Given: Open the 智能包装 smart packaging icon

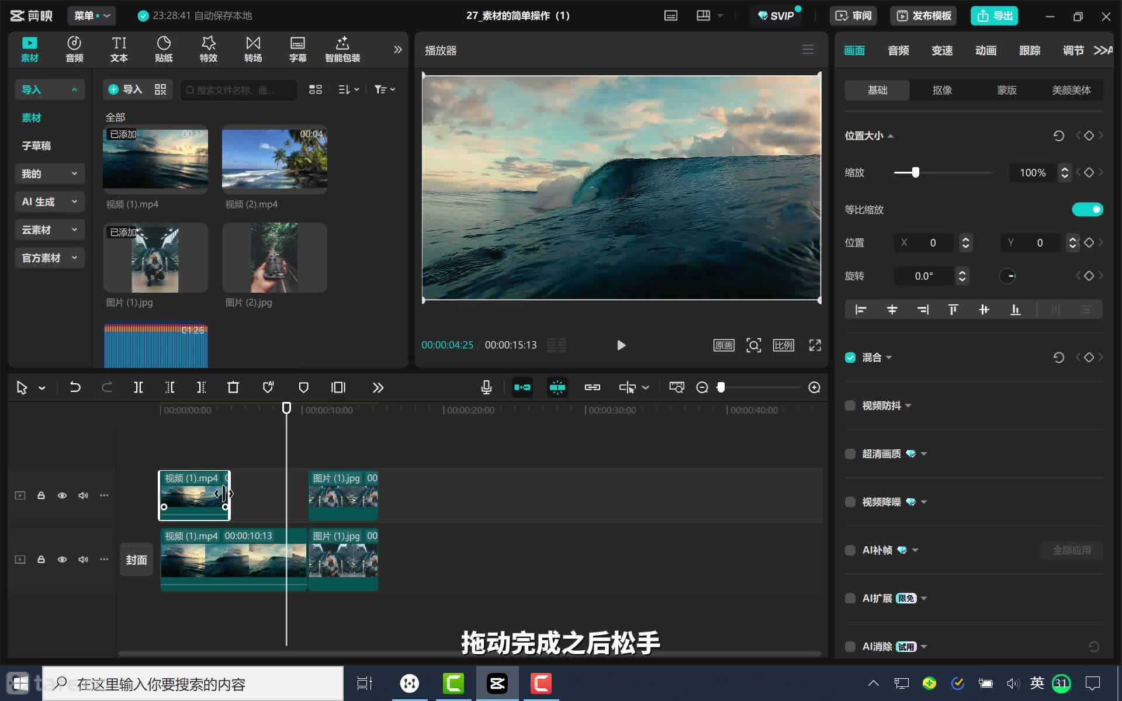Looking at the screenshot, I should tap(342, 49).
